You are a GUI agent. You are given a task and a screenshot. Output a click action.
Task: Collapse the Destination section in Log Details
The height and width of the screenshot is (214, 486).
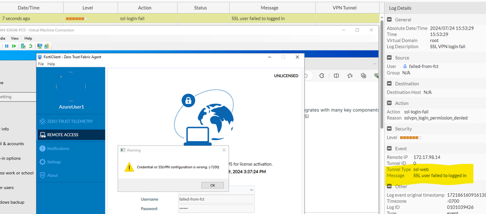tap(389, 84)
